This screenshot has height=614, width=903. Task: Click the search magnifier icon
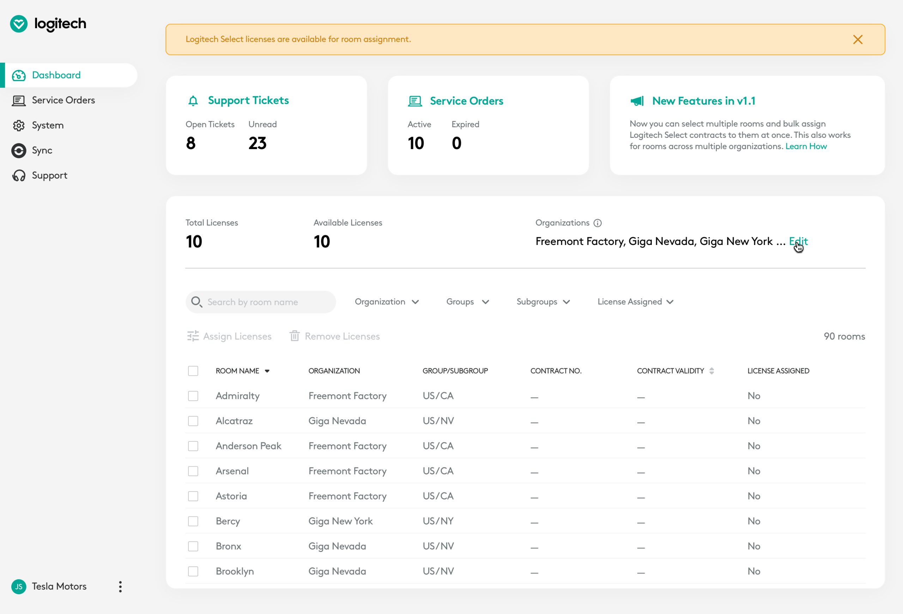(196, 302)
